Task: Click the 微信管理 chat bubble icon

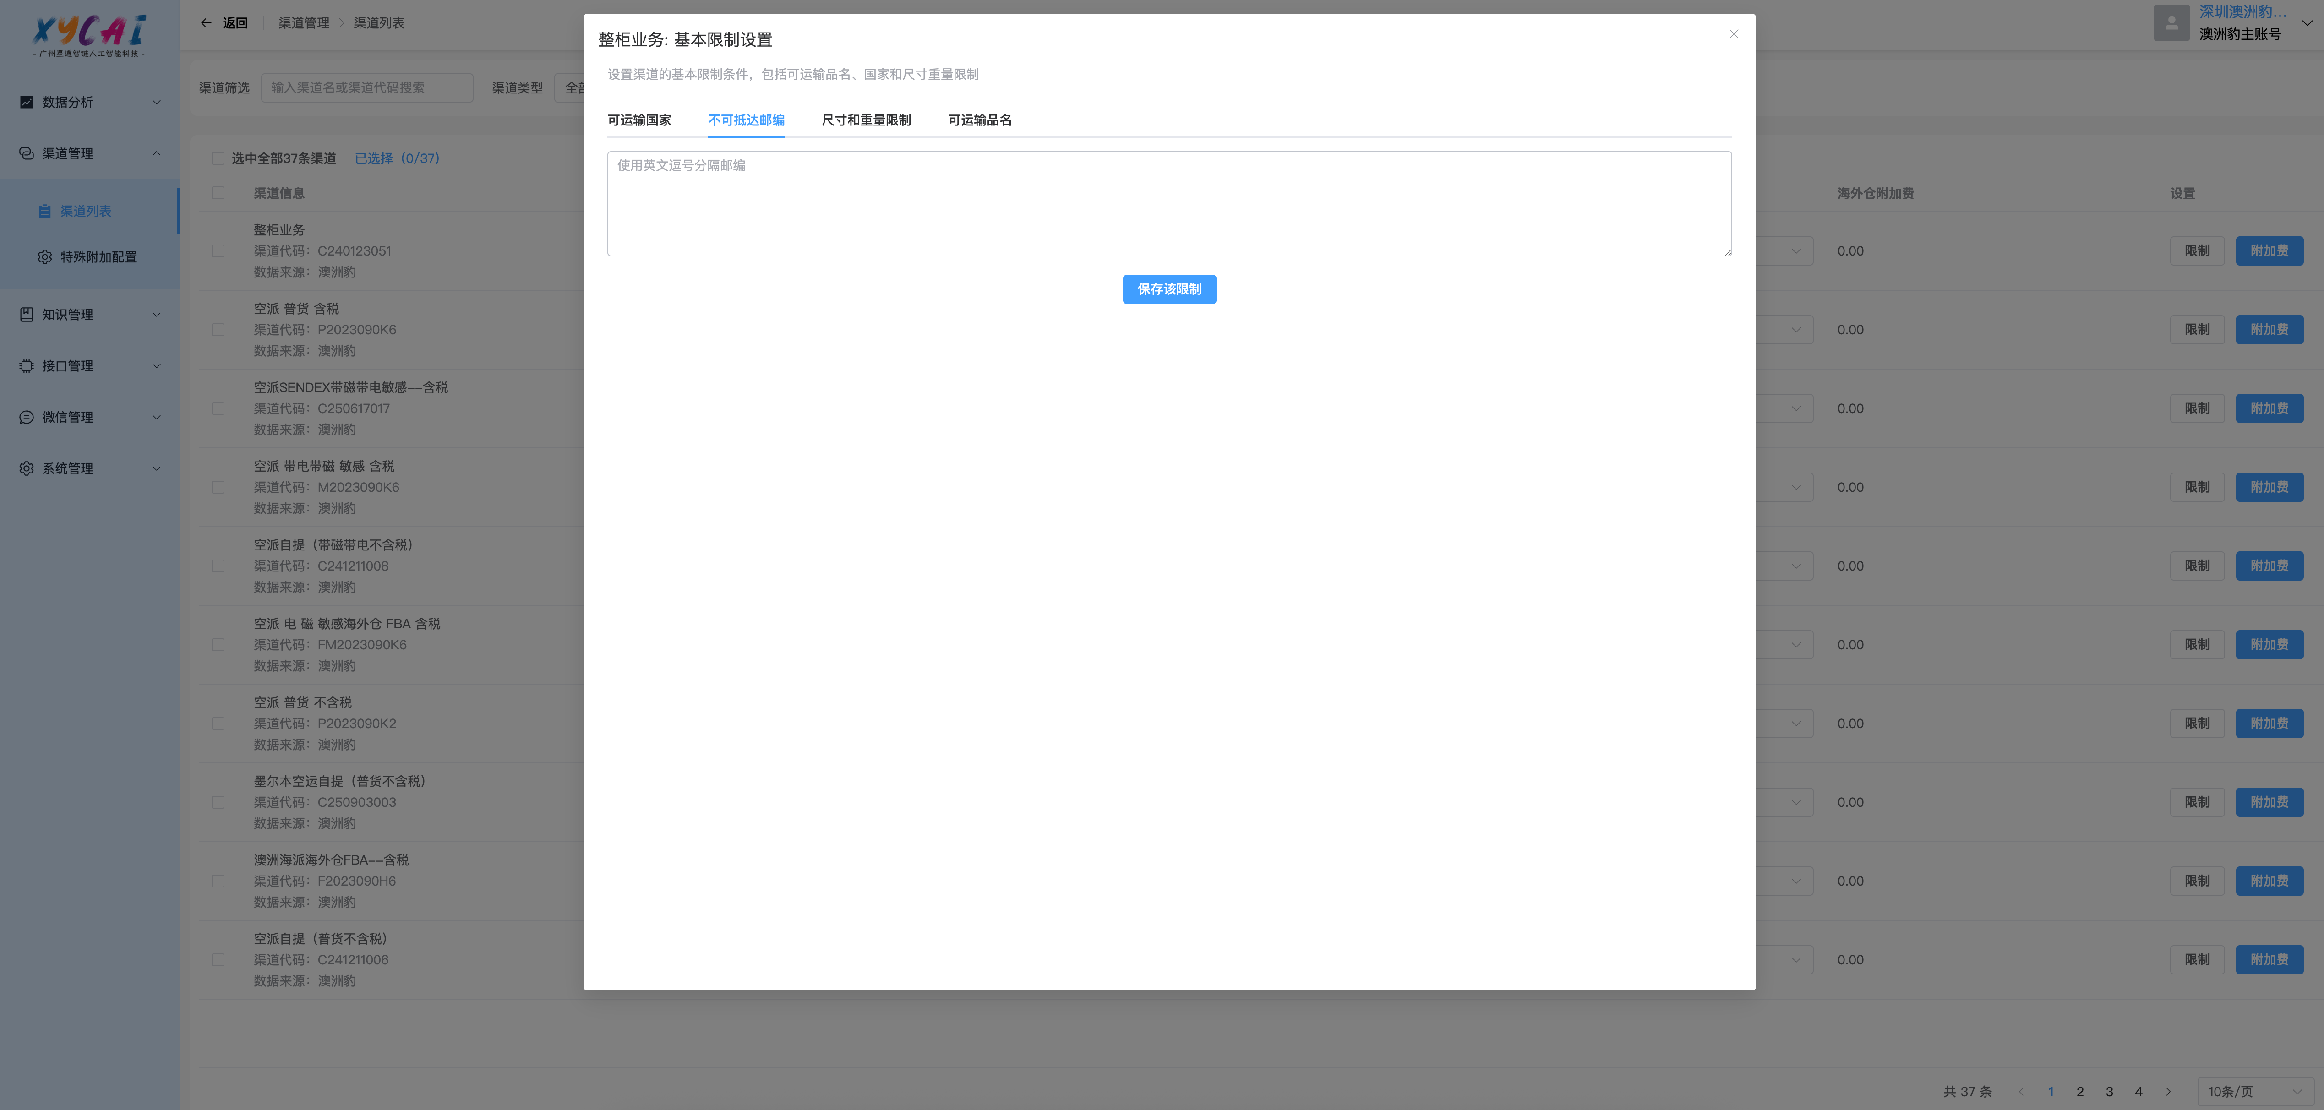Action: [x=26, y=418]
